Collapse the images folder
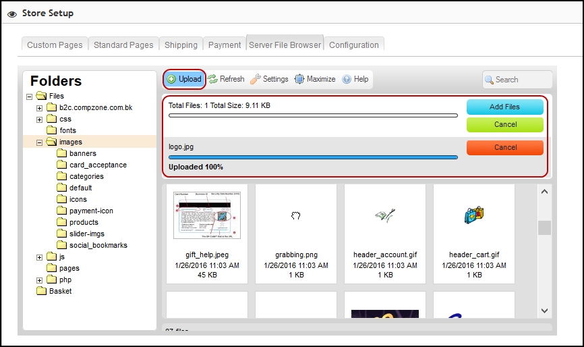 40,142
